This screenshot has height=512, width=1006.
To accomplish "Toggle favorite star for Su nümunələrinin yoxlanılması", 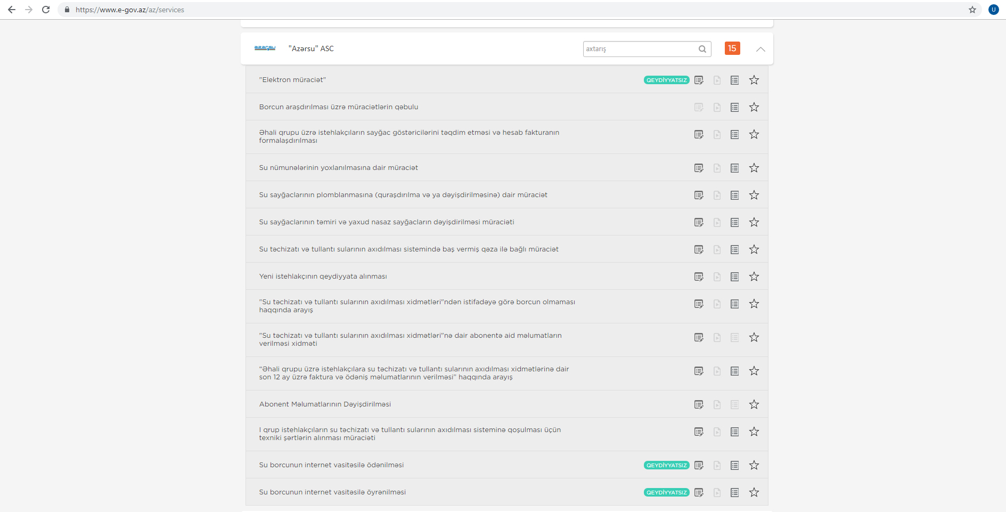I will tap(754, 168).
